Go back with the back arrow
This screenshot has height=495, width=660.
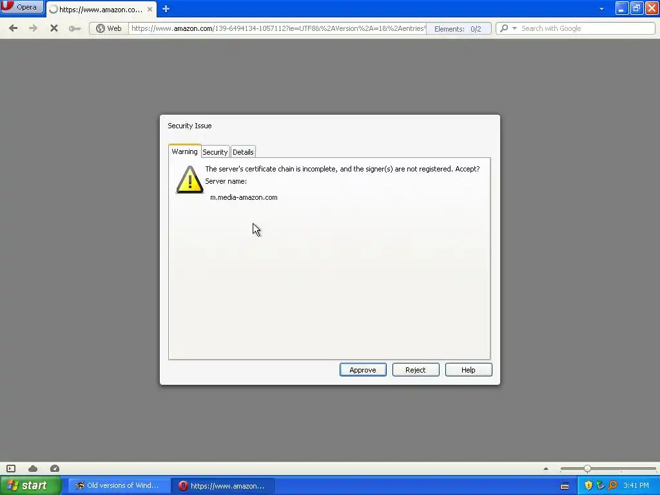click(x=13, y=28)
